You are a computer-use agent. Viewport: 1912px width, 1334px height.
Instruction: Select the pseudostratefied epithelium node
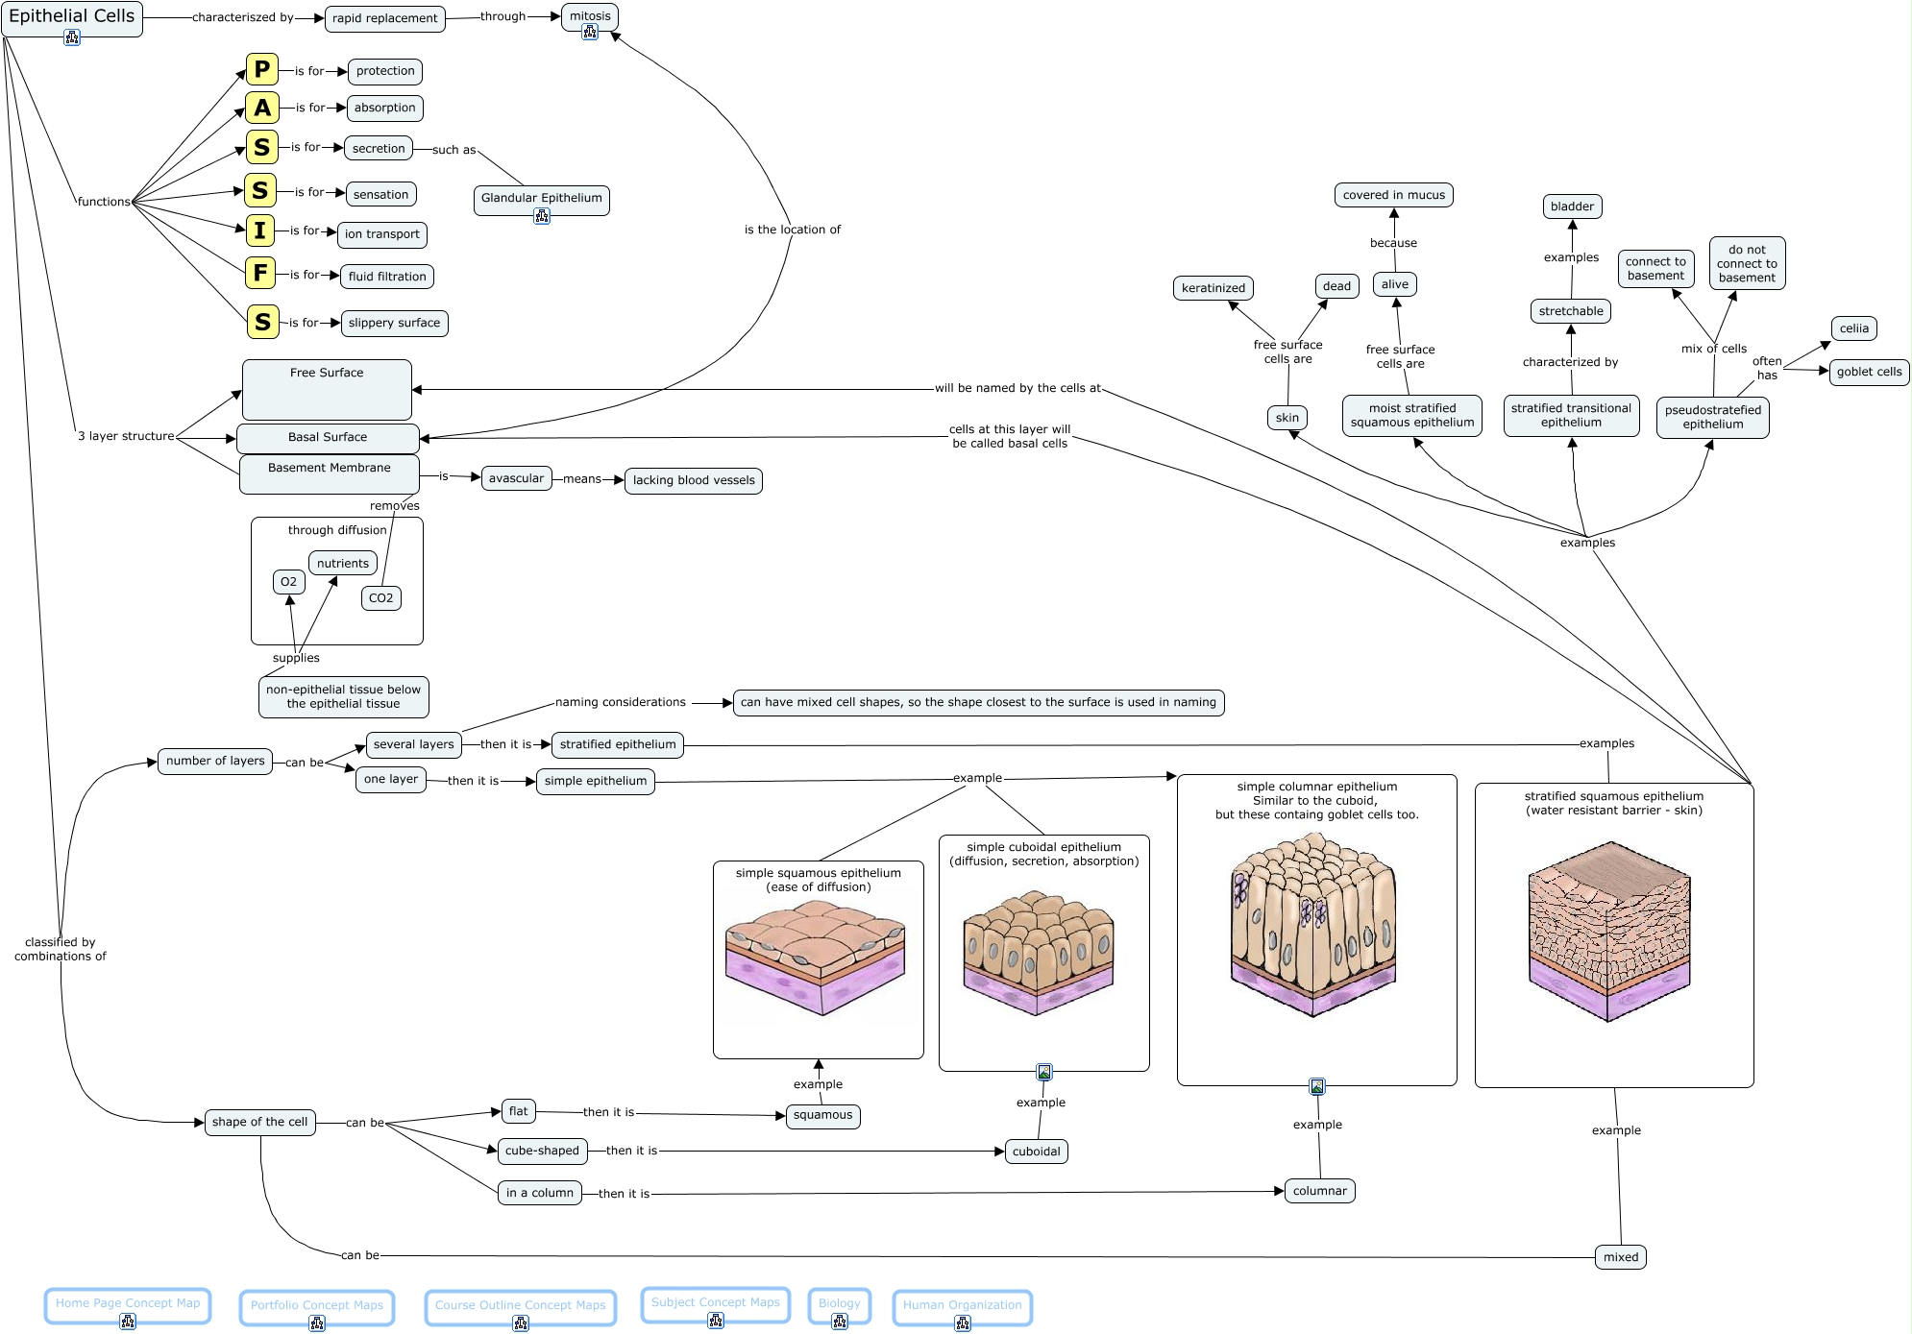(1712, 417)
